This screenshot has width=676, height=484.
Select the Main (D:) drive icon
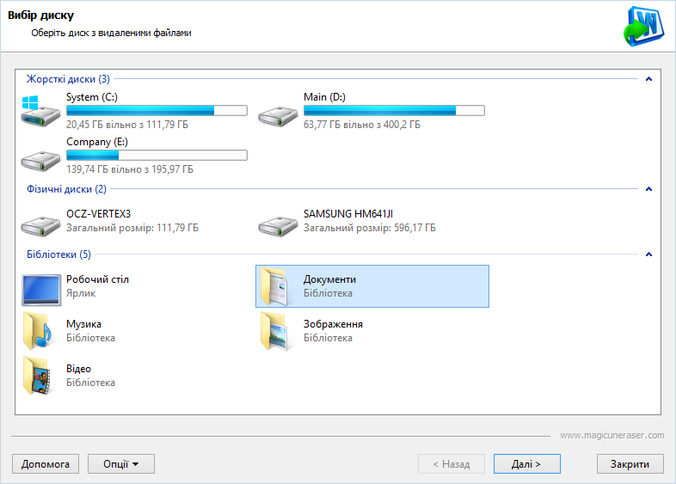[278, 116]
